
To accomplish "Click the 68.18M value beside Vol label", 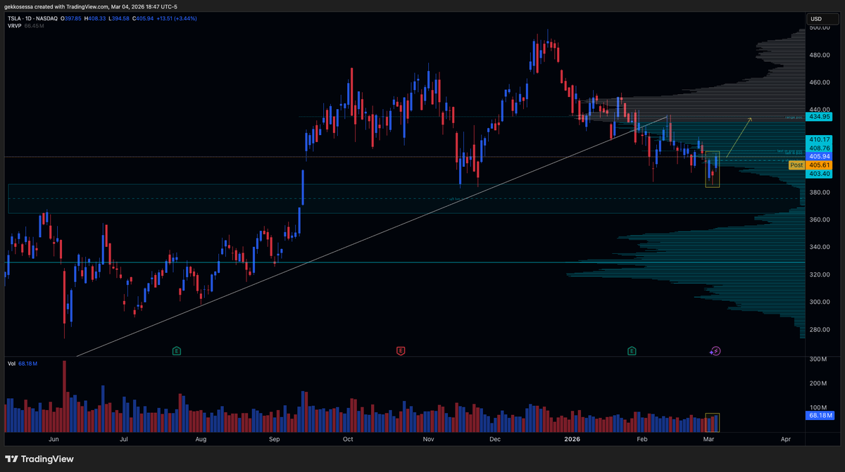I will pos(28,364).
